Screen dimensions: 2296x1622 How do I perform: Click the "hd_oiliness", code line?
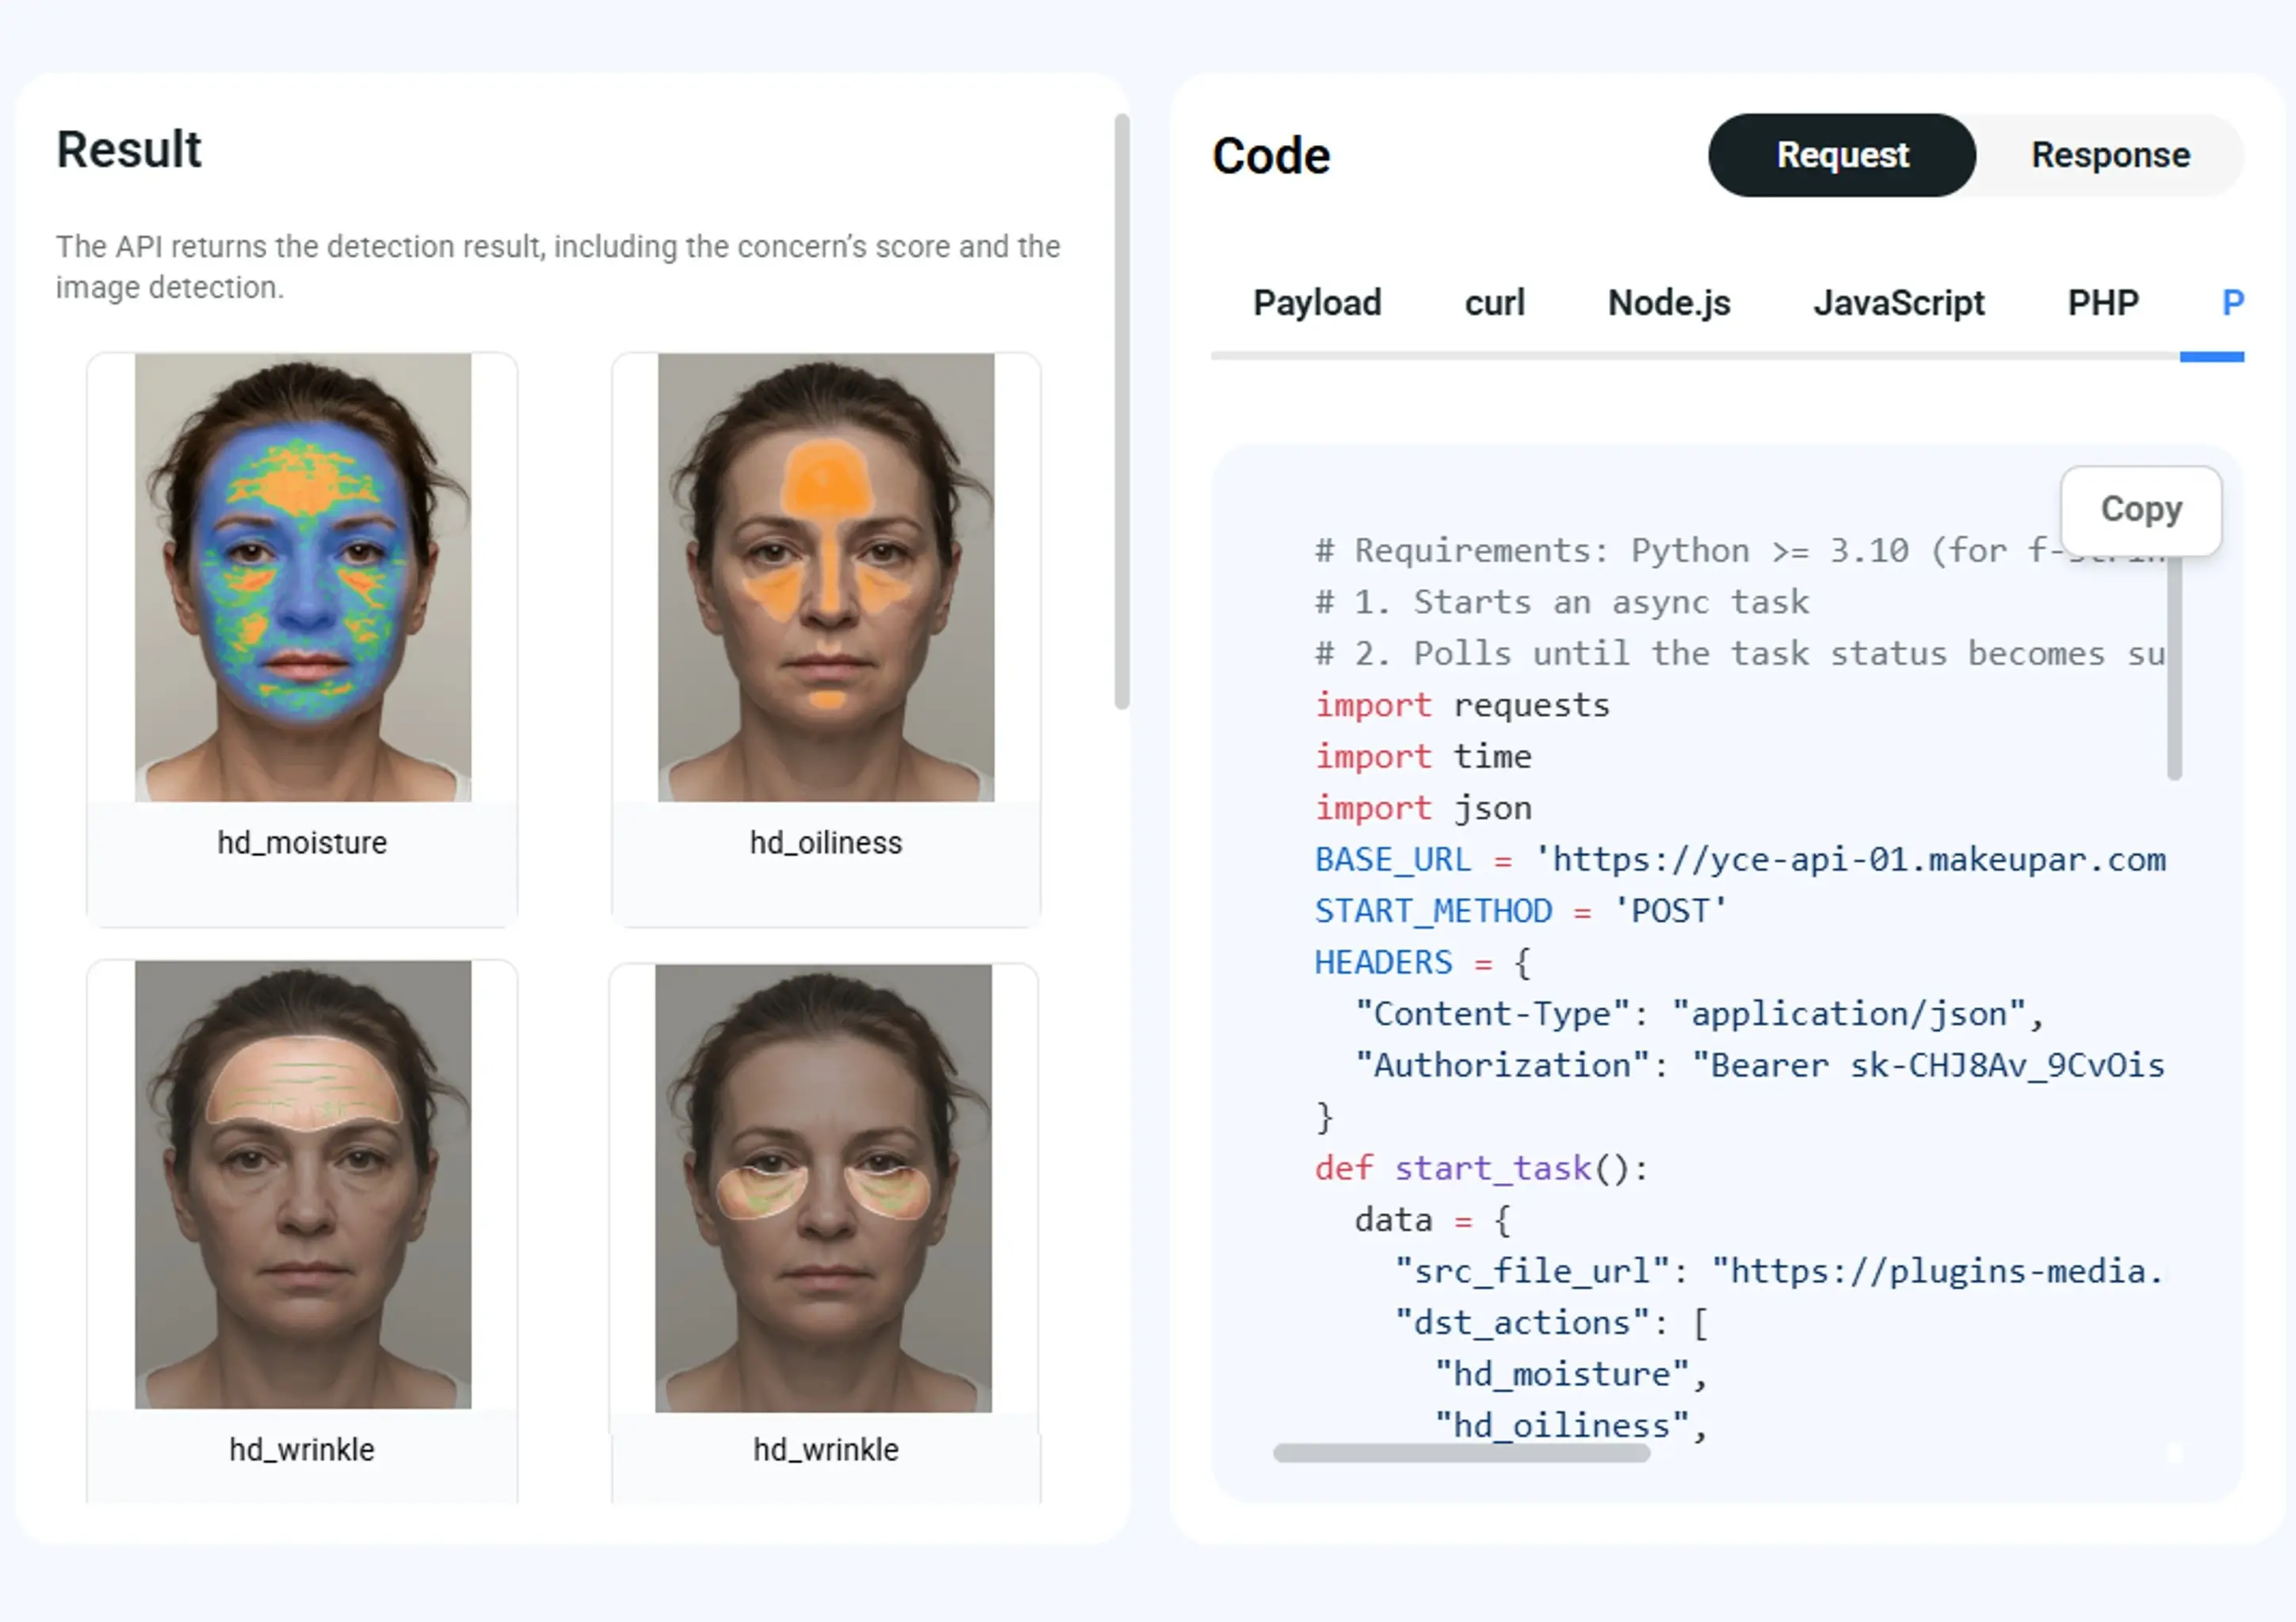pos(1571,1426)
